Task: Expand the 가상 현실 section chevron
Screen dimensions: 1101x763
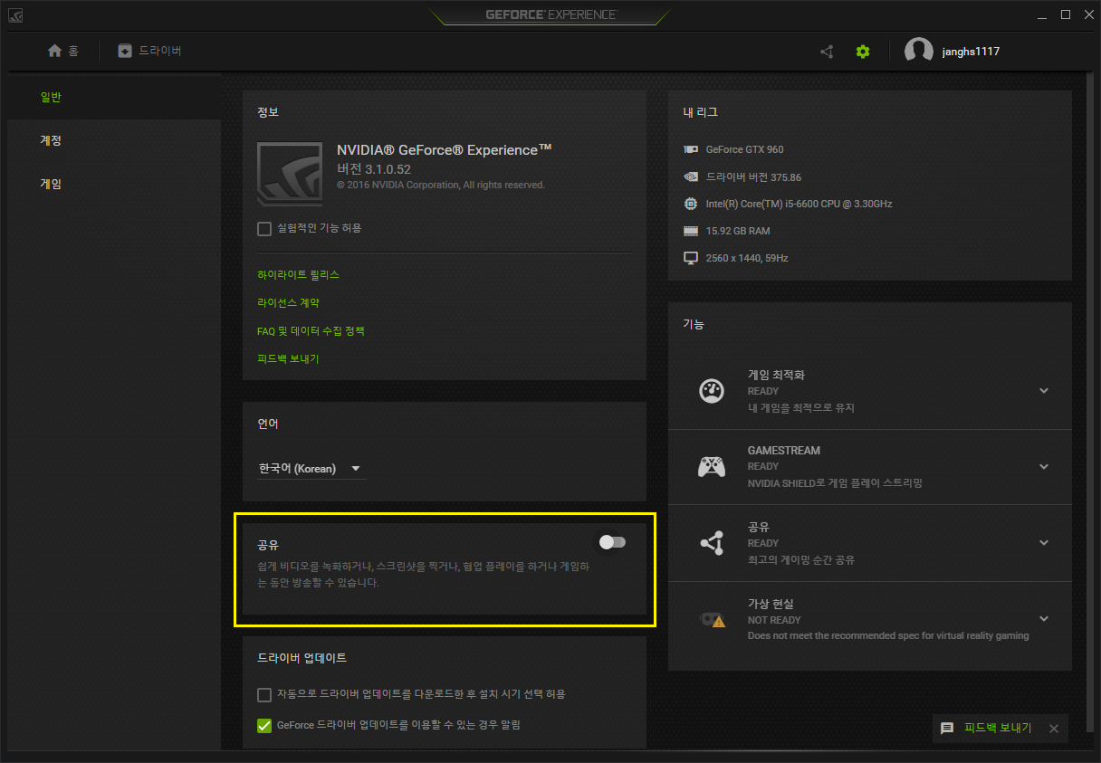Action: tap(1044, 619)
